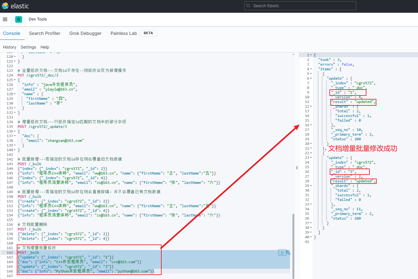Screen dimensions: 418x279
Task: Open console Settings
Action: coord(28,47)
